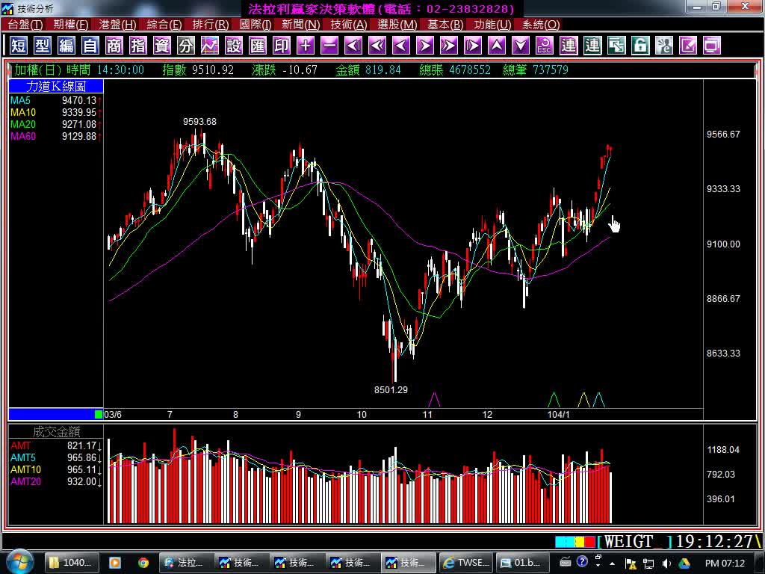This screenshot has height=574, width=765.
Task: Click the double left arrow icon
Action: pyautogui.click(x=377, y=46)
